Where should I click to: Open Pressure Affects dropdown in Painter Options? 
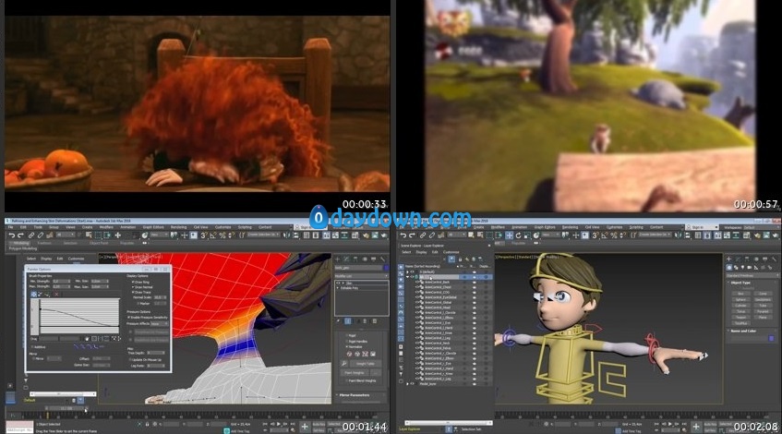pos(158,323)
